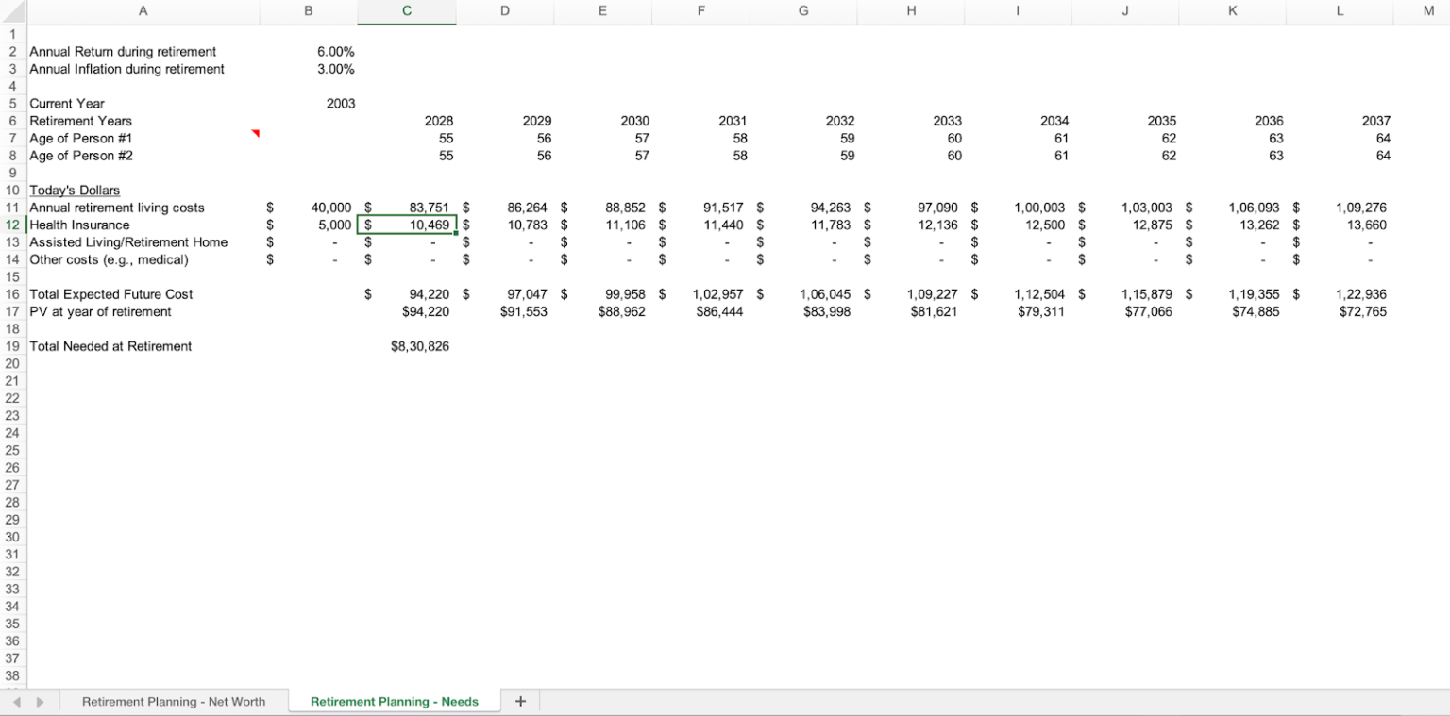Click the 2033 retirement year cell
This screenshot has height=716, width=1450.
[x=911, y=121]
